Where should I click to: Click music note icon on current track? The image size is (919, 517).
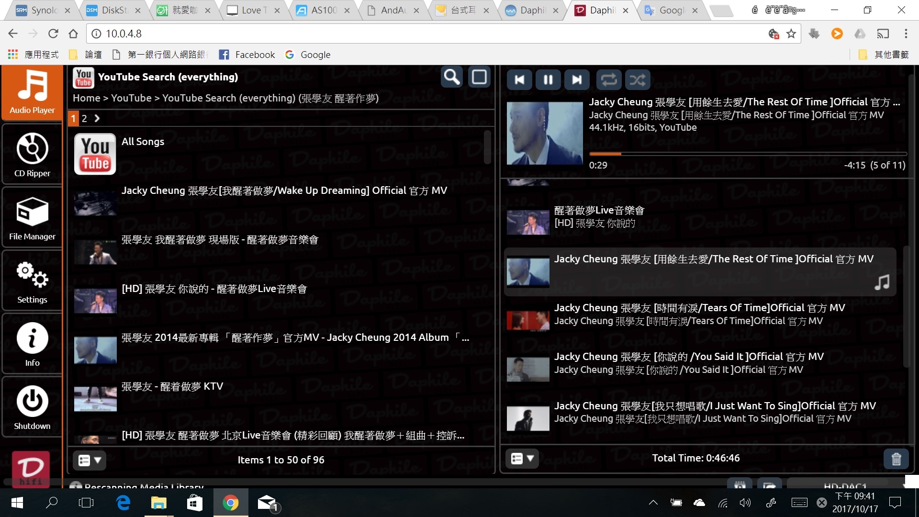[882, 282]
